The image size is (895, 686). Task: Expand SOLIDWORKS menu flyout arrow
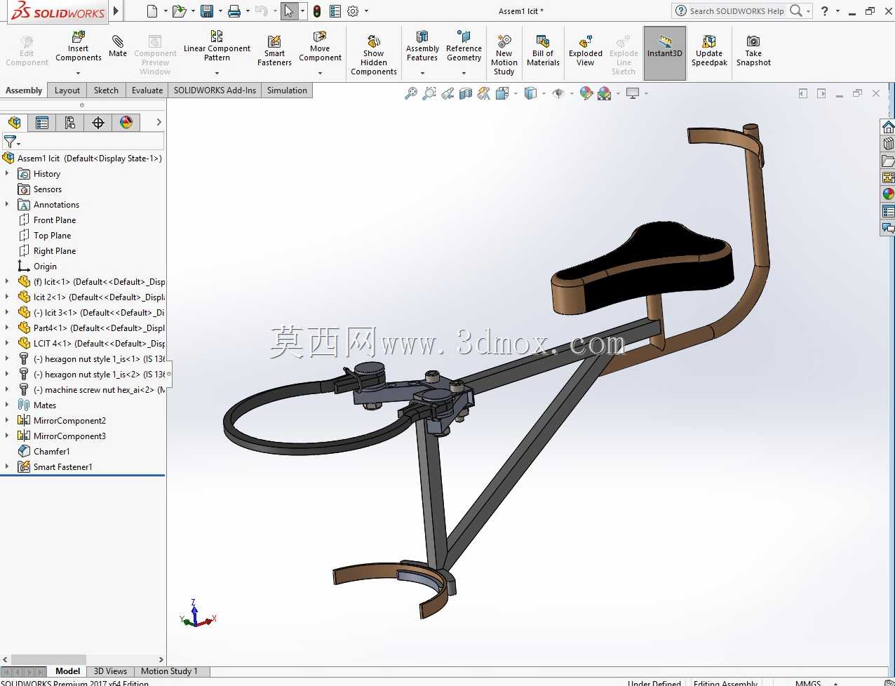(116, 11)
